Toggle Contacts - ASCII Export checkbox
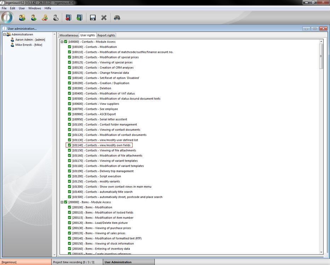The image size is (330, 265). (70, 114)
